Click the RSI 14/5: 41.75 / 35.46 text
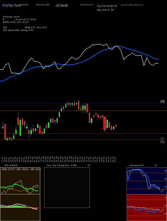Image resolution: width=167 pixels, height=221 pixels. tap(19, 19)
